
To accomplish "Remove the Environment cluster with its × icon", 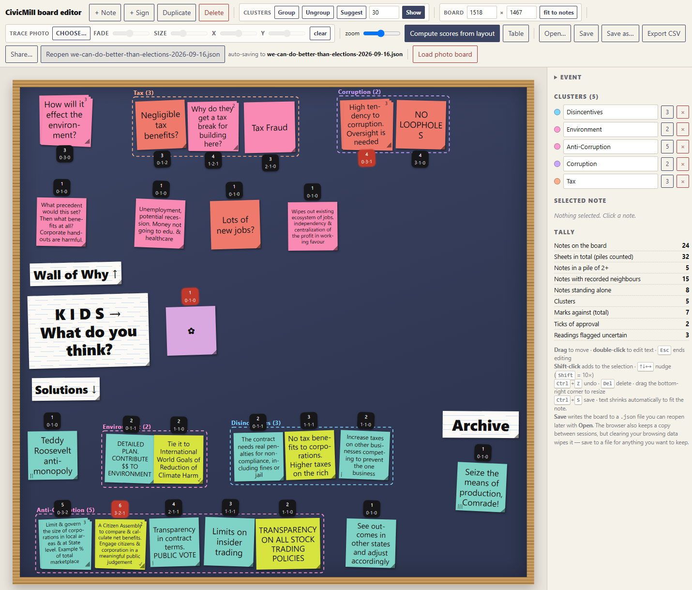I will click(682, 130).
